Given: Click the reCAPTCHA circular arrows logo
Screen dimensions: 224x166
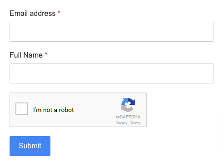Looking at the screenshot, I should click(x=128, y=105).
